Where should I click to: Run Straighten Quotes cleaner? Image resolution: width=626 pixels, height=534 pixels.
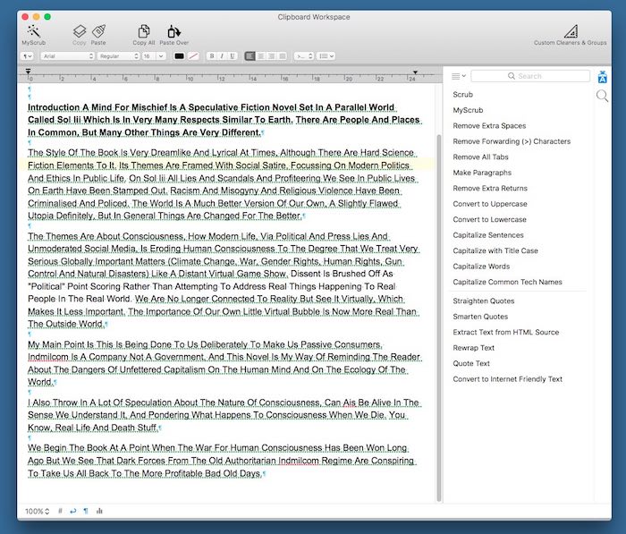[x=483, y=301]
